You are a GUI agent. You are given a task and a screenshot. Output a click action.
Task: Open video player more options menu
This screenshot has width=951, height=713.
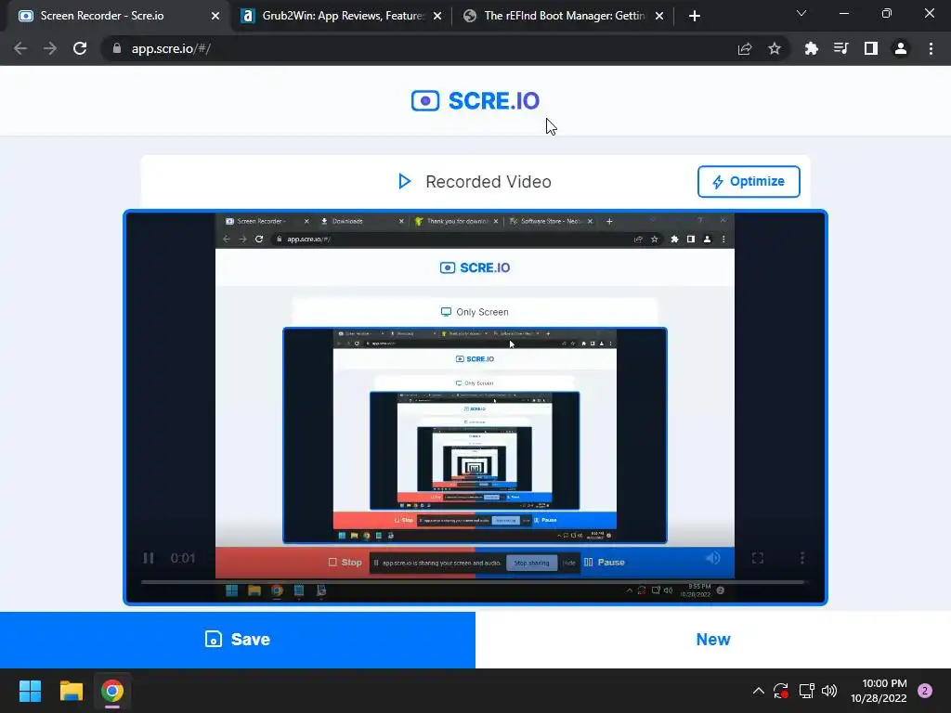point(801,558)
